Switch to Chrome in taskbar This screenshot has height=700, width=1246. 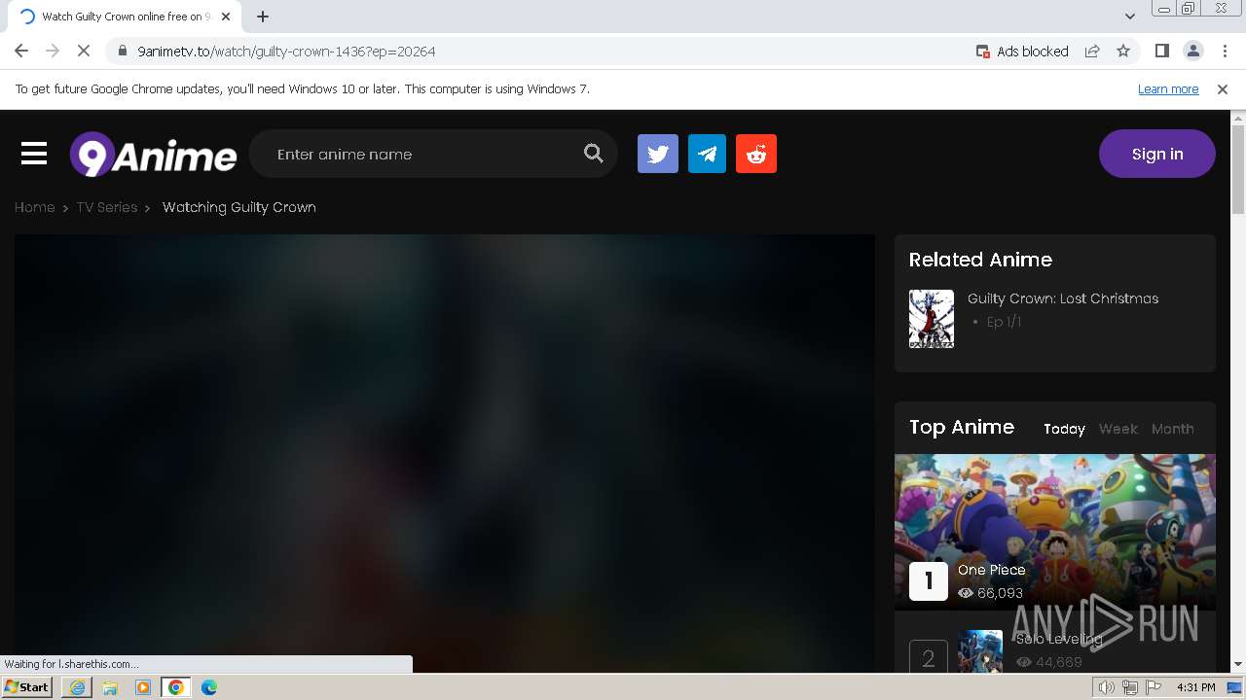click(176, 687)
